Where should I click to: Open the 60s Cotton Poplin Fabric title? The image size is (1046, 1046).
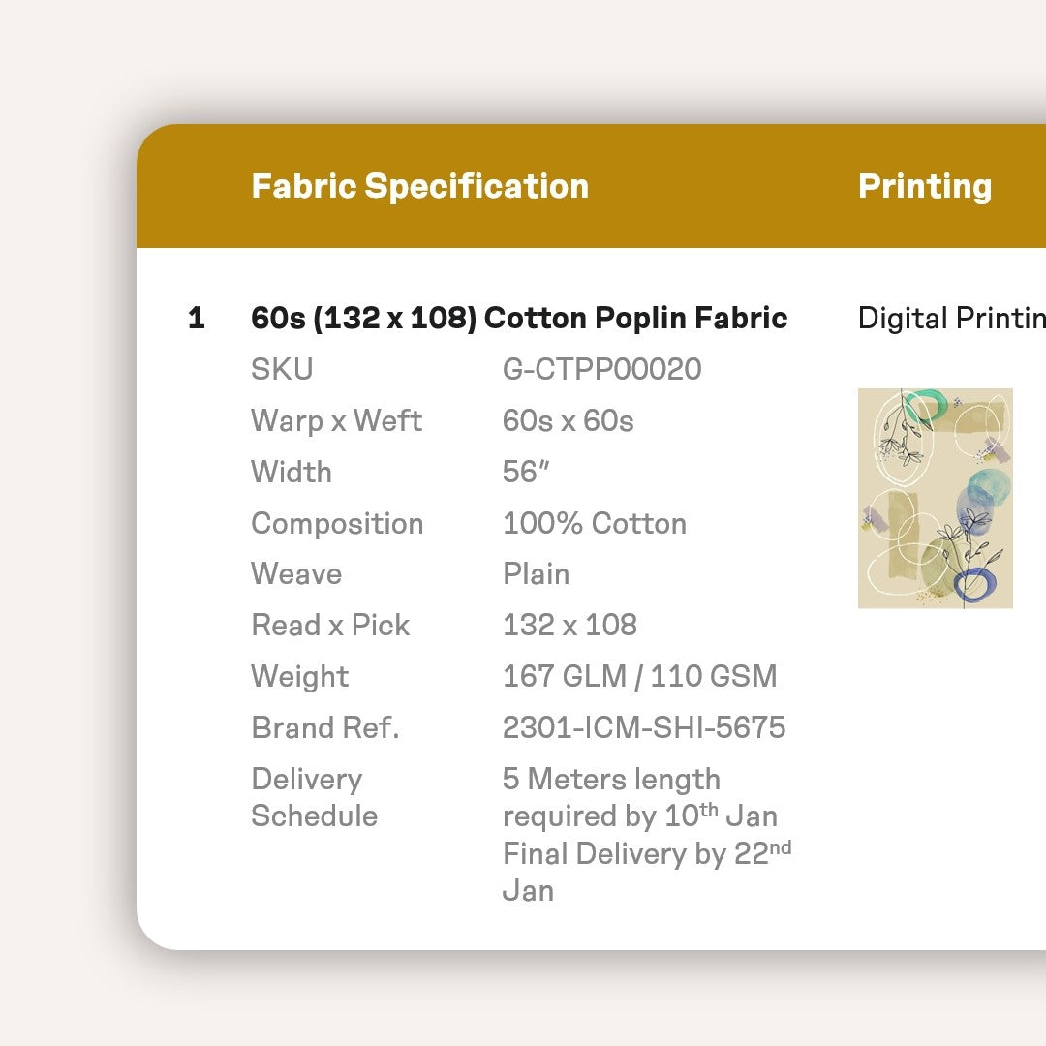[x=519, y=318]
